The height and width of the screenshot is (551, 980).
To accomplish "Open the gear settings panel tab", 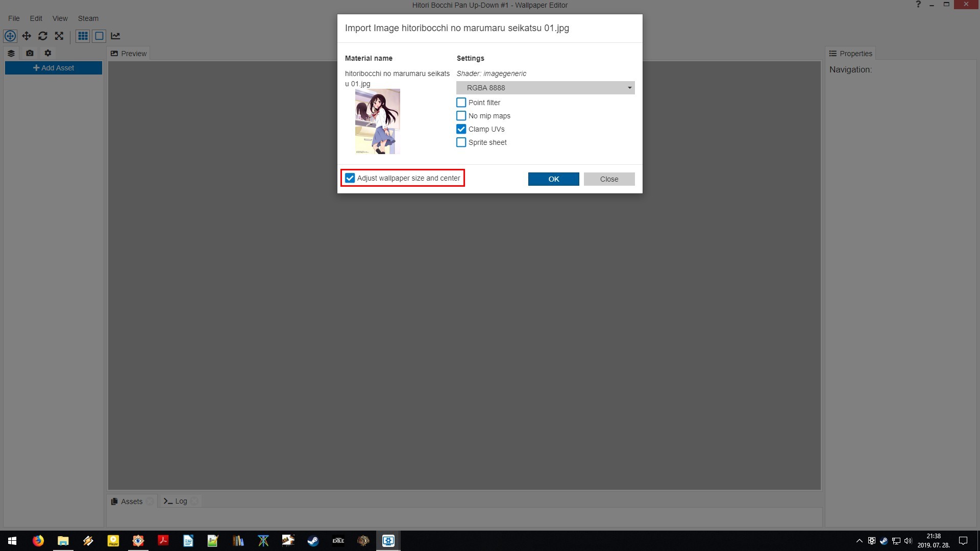I will tap(48, 53).
